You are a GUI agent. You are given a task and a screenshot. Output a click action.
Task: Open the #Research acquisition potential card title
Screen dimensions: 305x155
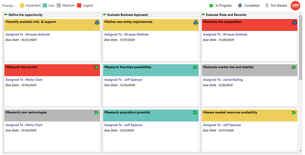(x=127, y=112)
